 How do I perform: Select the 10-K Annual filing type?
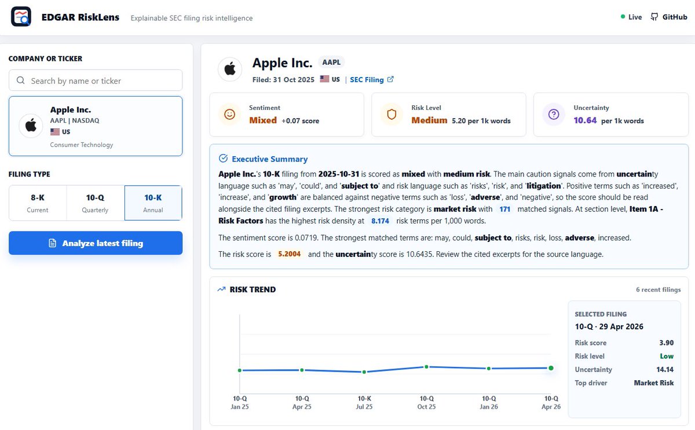[x=153, y=203]
